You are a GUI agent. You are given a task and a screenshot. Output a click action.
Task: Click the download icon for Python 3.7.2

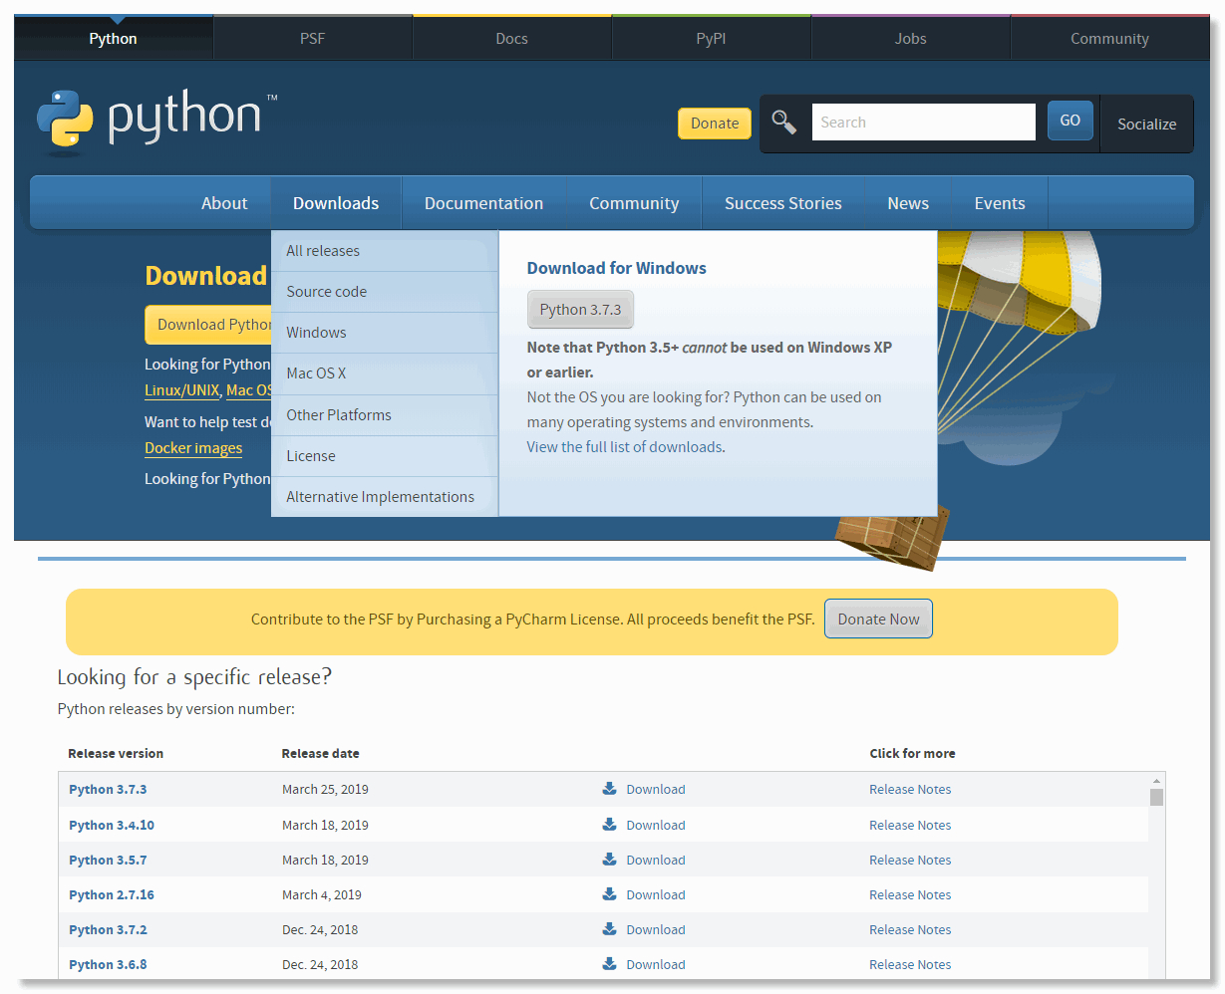[x=610, y=929]
